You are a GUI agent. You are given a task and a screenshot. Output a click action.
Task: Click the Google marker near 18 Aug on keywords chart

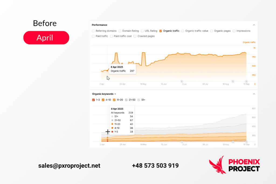click(233, 142)
